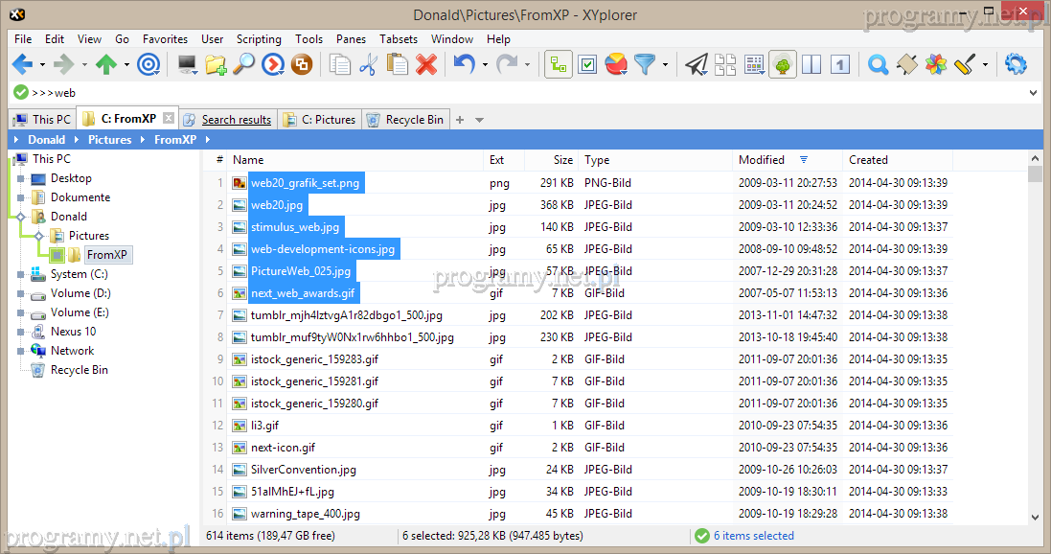Click the Hotlist target icon

click(148, 65)
